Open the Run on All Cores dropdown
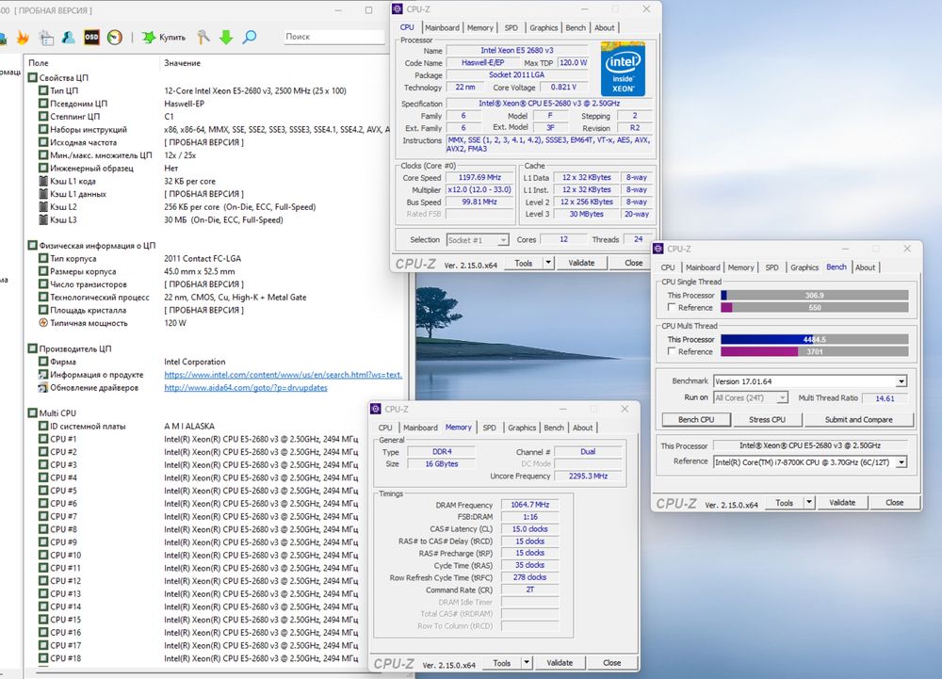The width and height of the screenshot is (942, 679). (x=782, y=398)
